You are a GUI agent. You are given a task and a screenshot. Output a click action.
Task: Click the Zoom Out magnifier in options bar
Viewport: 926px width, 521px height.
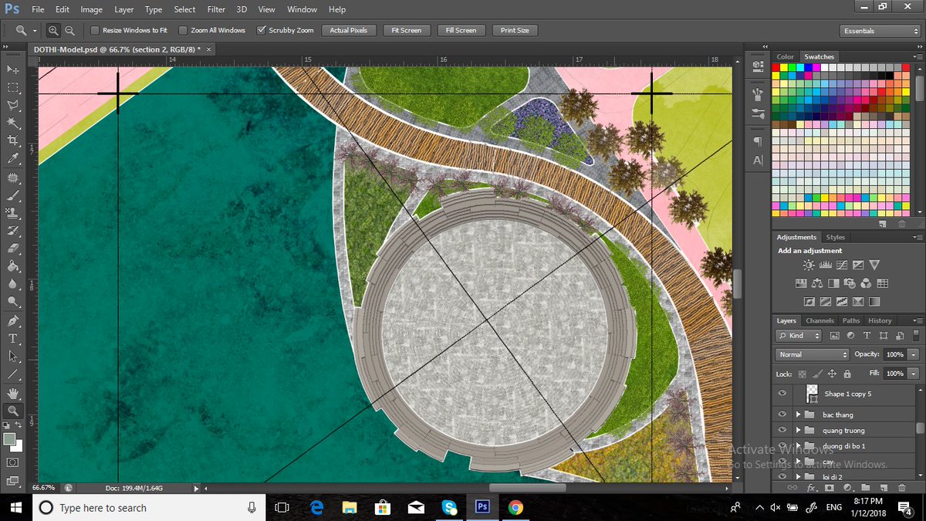click(69, 30)
